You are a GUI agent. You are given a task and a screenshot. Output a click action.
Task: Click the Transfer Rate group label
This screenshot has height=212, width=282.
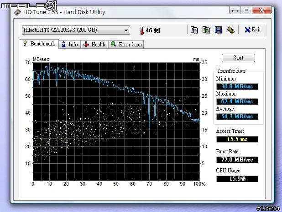click(231, 71)
